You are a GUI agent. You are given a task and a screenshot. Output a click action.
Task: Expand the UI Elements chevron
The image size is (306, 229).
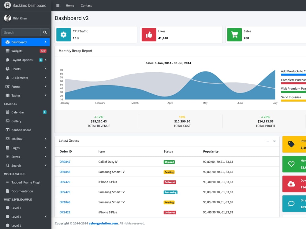(x=46, y=78)
